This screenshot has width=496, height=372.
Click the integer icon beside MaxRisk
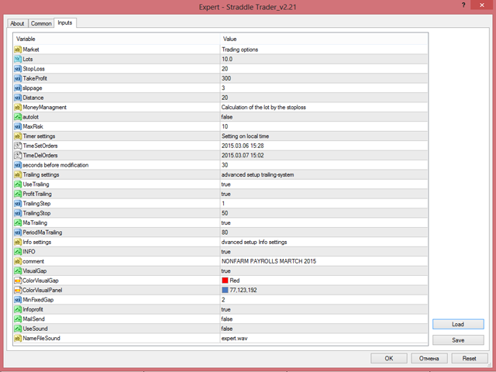[18, 126]
